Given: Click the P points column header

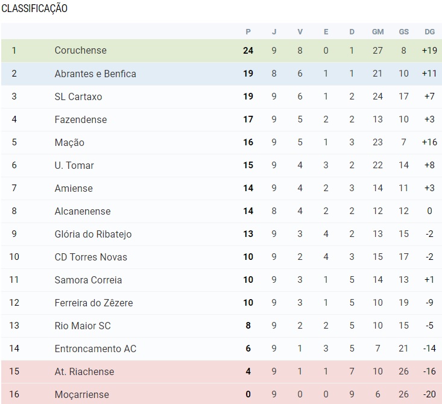Looking at the screenshot, I should (248, 31).
